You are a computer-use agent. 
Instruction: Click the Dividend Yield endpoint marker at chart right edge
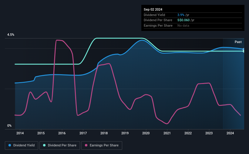(244, 49)
